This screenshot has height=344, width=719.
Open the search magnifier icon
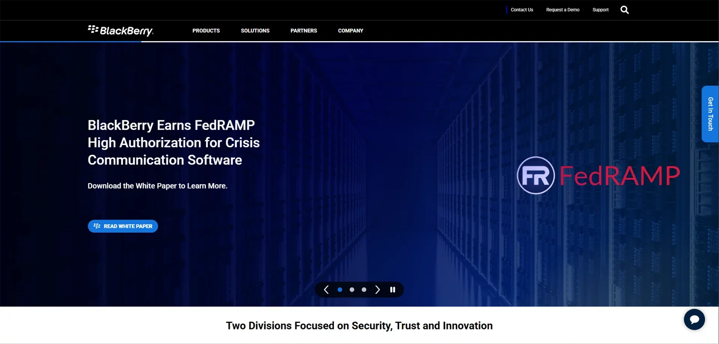pyautogui.click(x=624, y=10)
